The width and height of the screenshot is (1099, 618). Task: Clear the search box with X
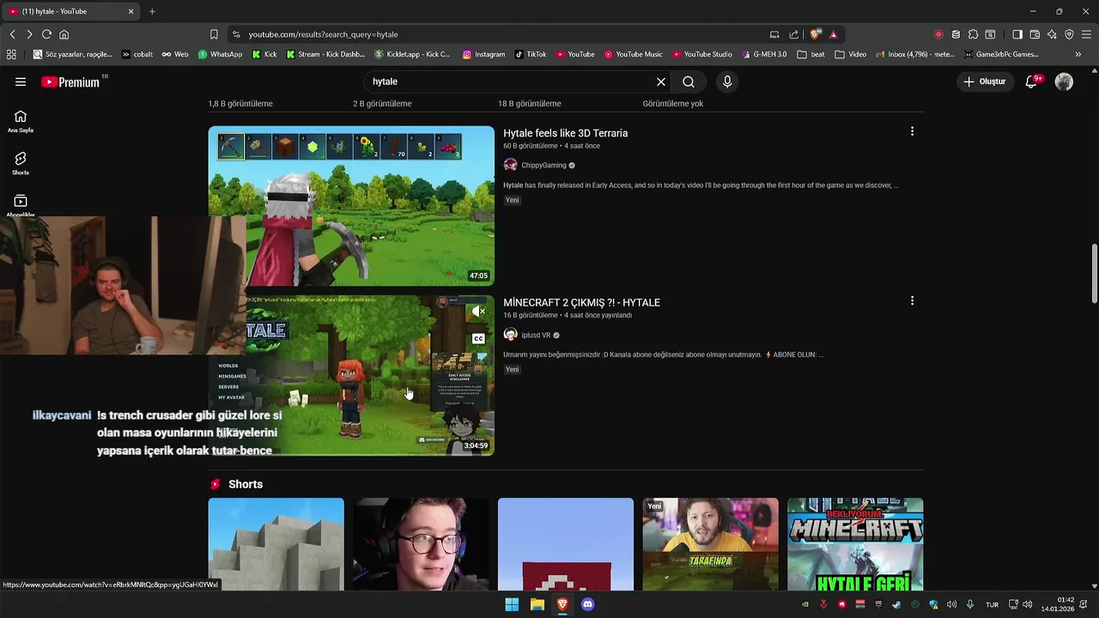point(661,82)
